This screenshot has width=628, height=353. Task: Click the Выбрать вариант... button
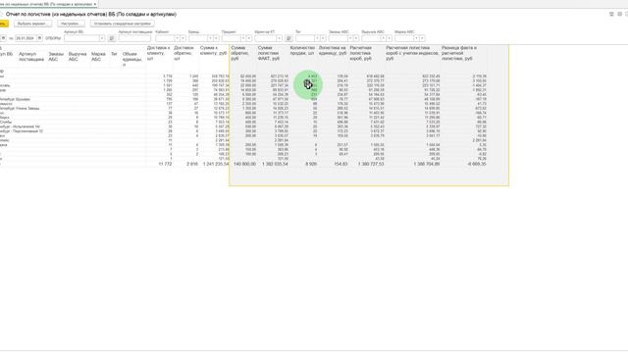click(32, 24)
